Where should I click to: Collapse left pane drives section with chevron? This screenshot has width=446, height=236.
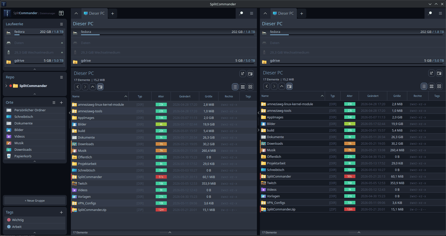[76, 13]
